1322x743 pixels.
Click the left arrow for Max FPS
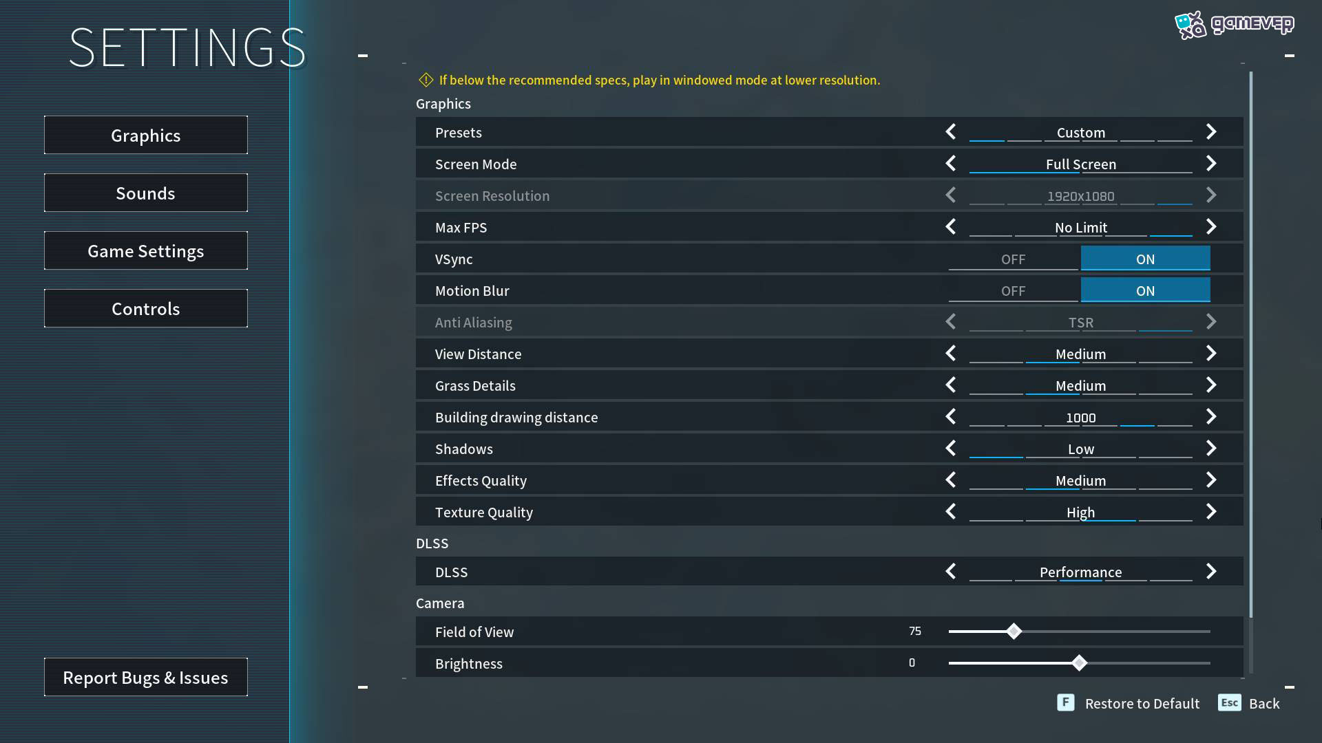951,226
